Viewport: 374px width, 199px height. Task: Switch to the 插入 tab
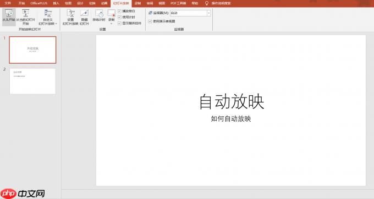pyautogui.click(x=56, y=3)
